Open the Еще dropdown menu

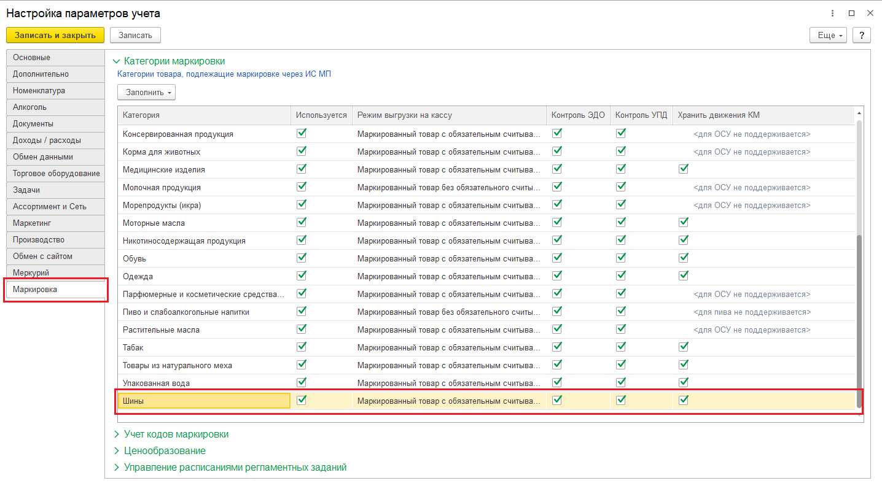(x=828, y=35)
